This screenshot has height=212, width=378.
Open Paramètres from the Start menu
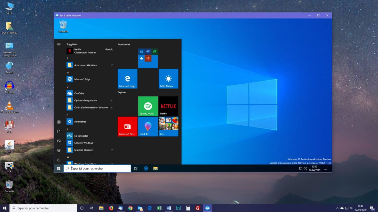(80, 122)
